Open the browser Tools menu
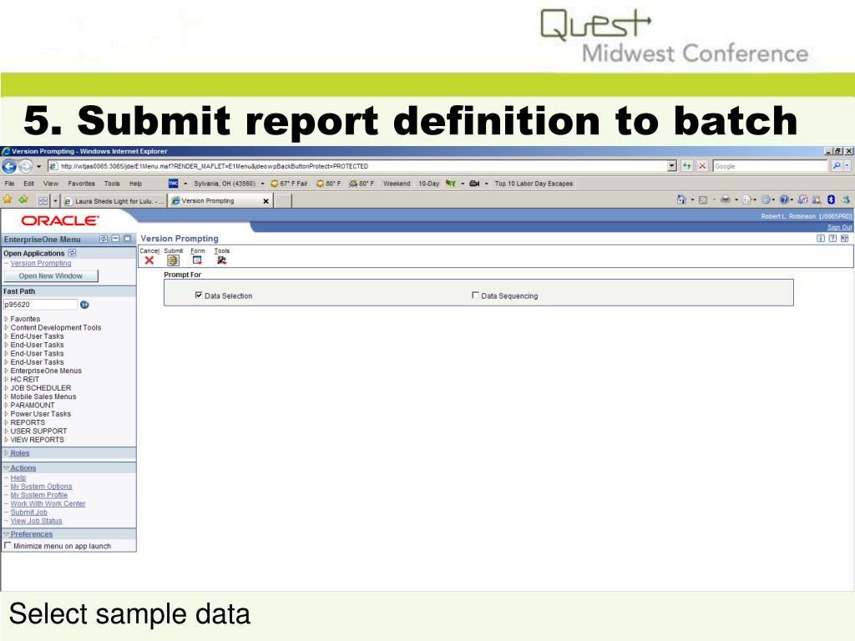This screenshot has height=641, width=855. (x=112, y=184)
